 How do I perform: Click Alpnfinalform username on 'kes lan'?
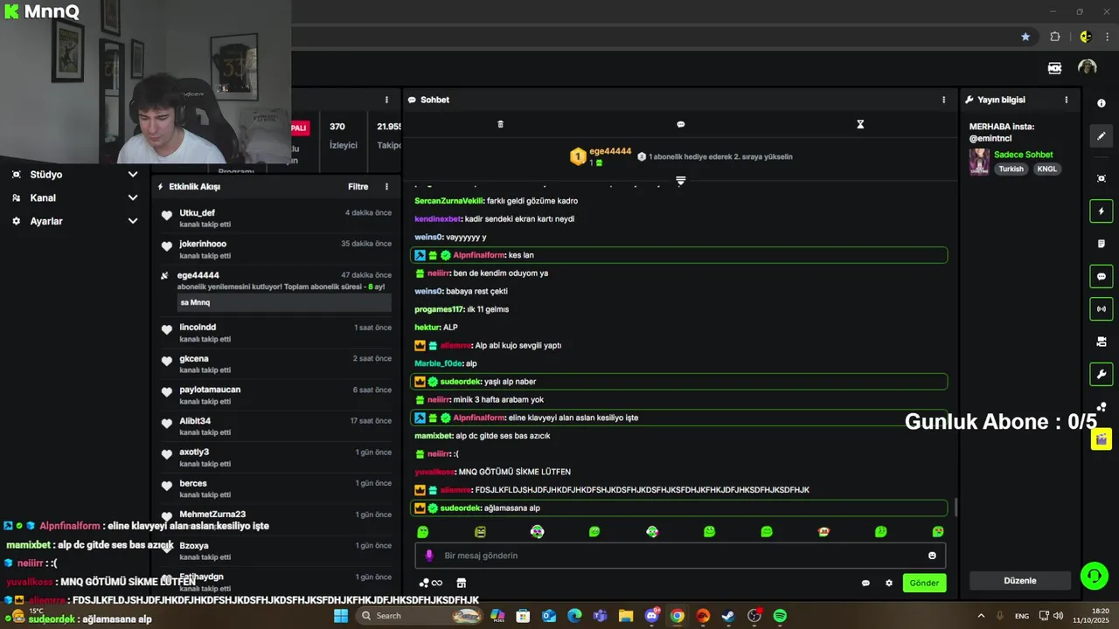point(479,255)
